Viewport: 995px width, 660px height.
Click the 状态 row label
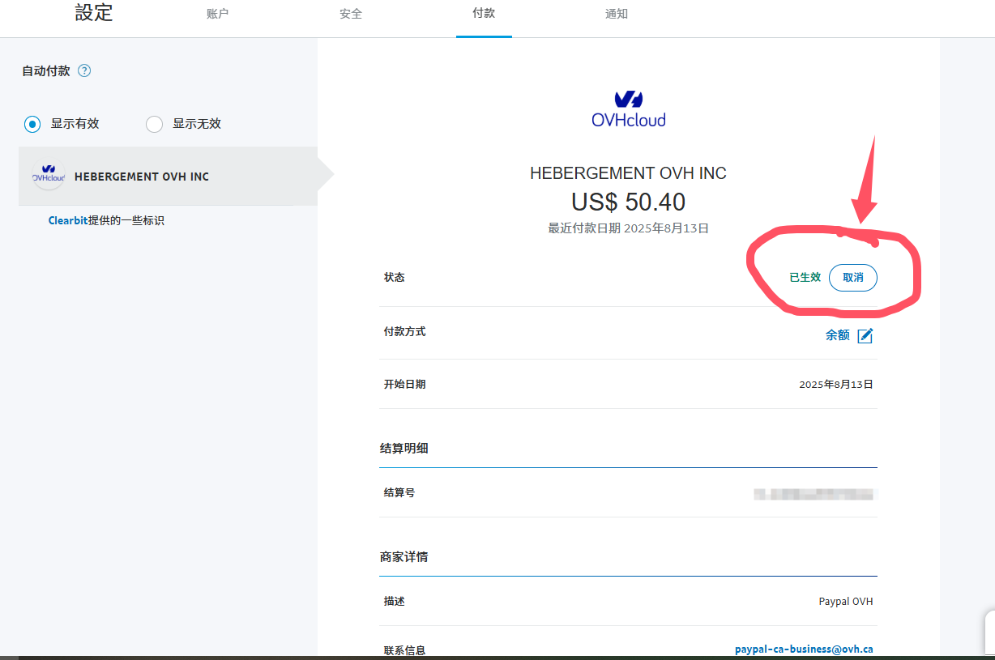pyautogui.click(x=395, y=277)
